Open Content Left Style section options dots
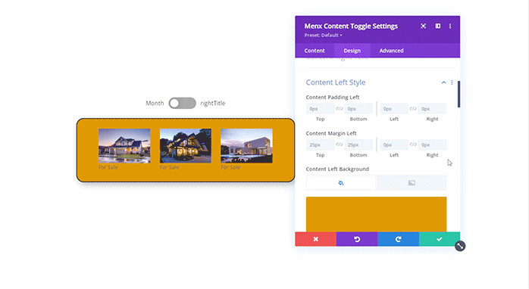Image resolution: width=529 pixels, height=289 pixels. pos(452,82)
